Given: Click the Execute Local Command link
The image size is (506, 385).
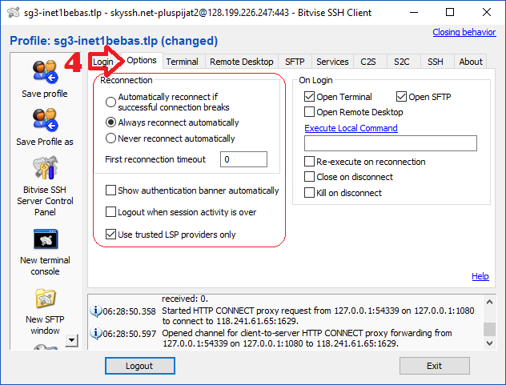Looking at the screenshot, I should (351, 128).
